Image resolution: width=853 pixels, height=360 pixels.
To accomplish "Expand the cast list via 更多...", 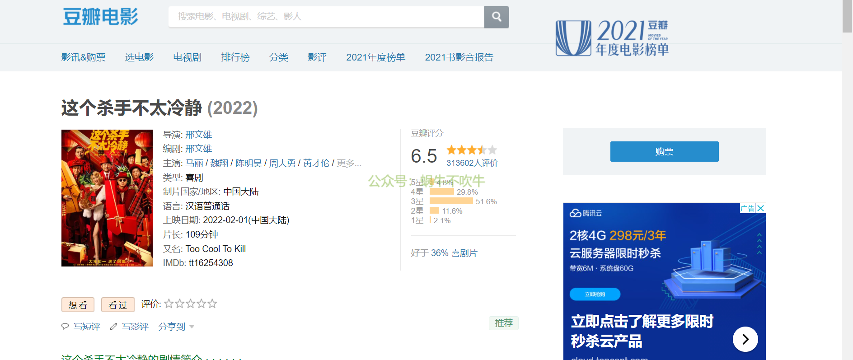I will [x=349, y=163].
